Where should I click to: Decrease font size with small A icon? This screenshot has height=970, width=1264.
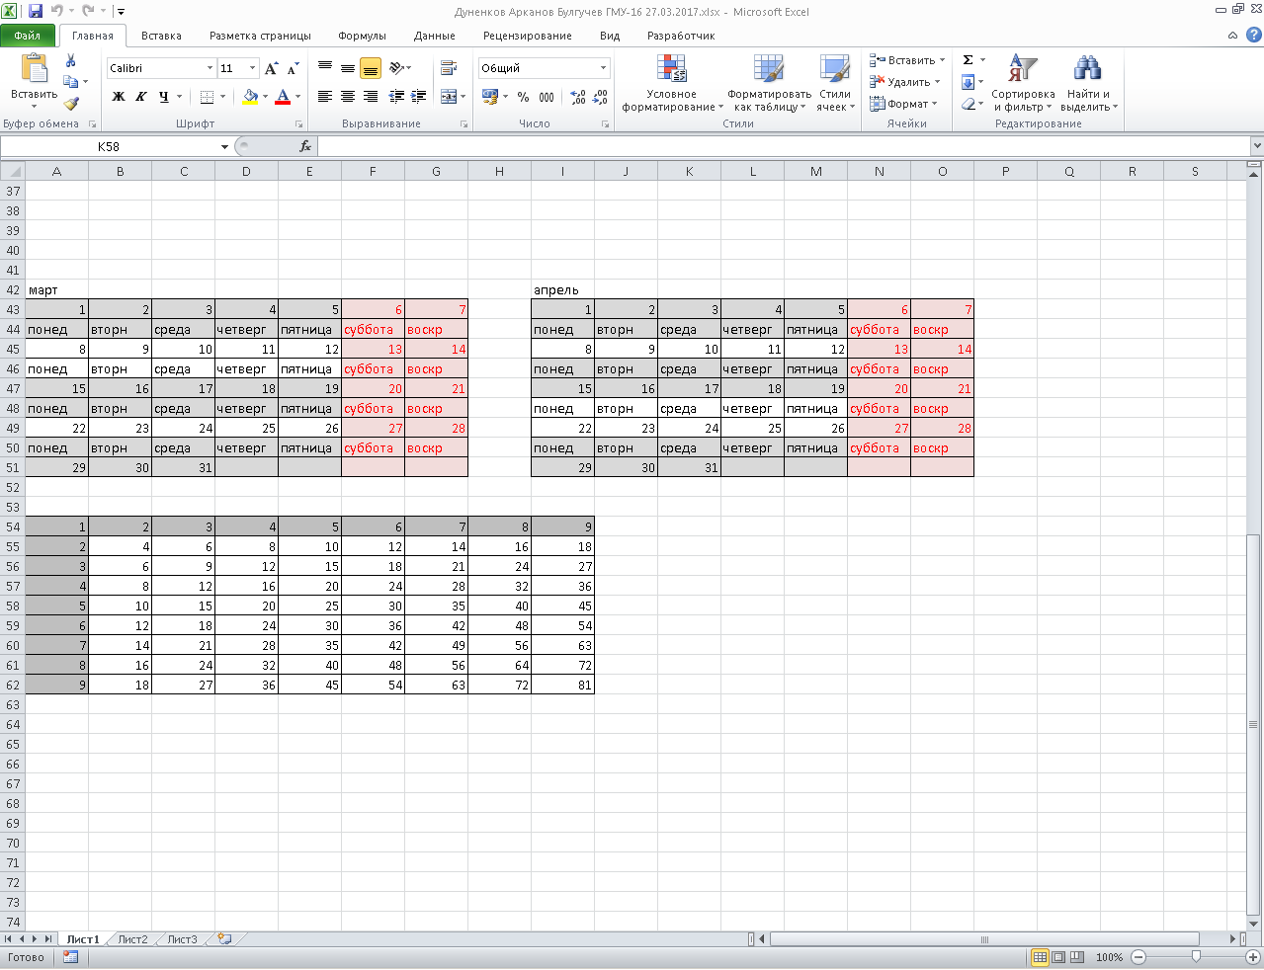(293, 68)
